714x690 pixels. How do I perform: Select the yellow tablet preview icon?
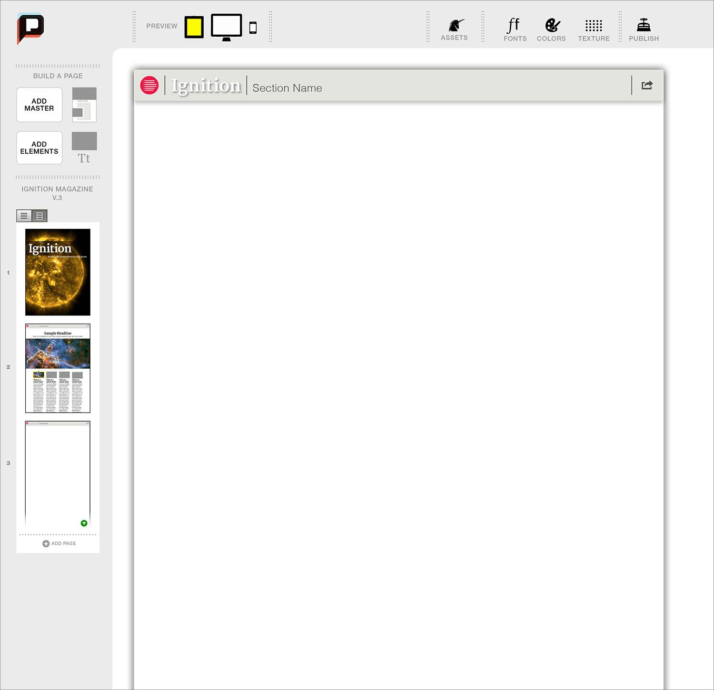[194, 27]
